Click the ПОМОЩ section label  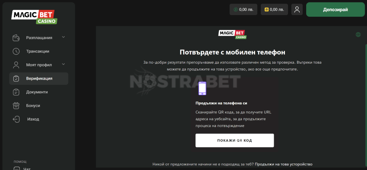pyautogui.click(x=20, y=161)
